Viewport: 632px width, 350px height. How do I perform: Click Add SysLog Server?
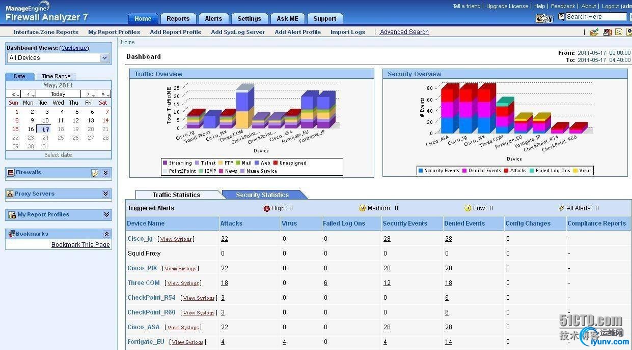(x=238, y=32)
